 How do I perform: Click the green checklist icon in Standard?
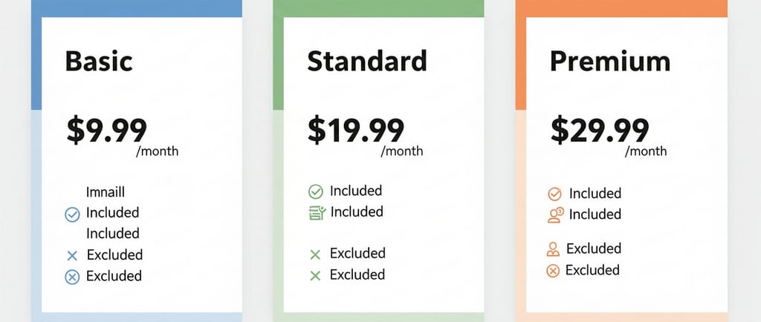click(316, 213)
